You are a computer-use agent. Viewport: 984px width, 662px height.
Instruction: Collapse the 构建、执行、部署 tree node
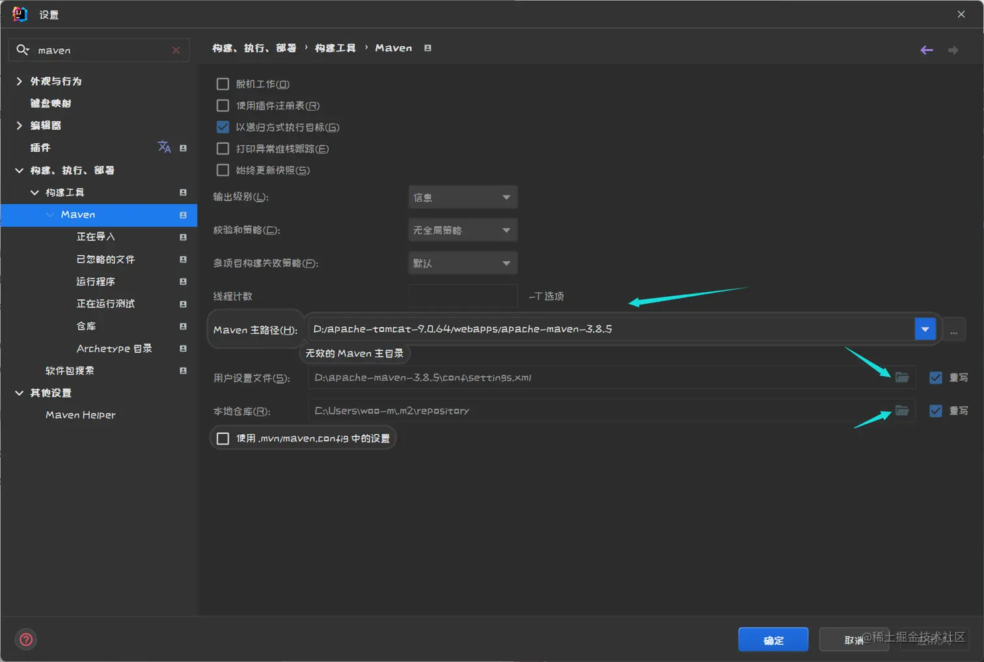[19, 171]
